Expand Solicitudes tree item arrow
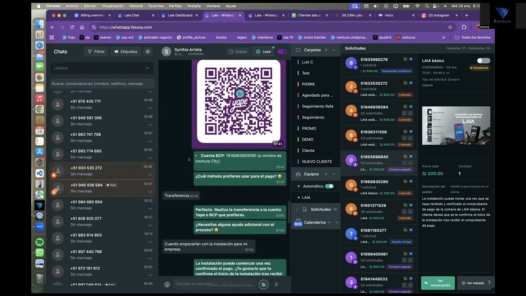526x296 pixels. (297, 209)
